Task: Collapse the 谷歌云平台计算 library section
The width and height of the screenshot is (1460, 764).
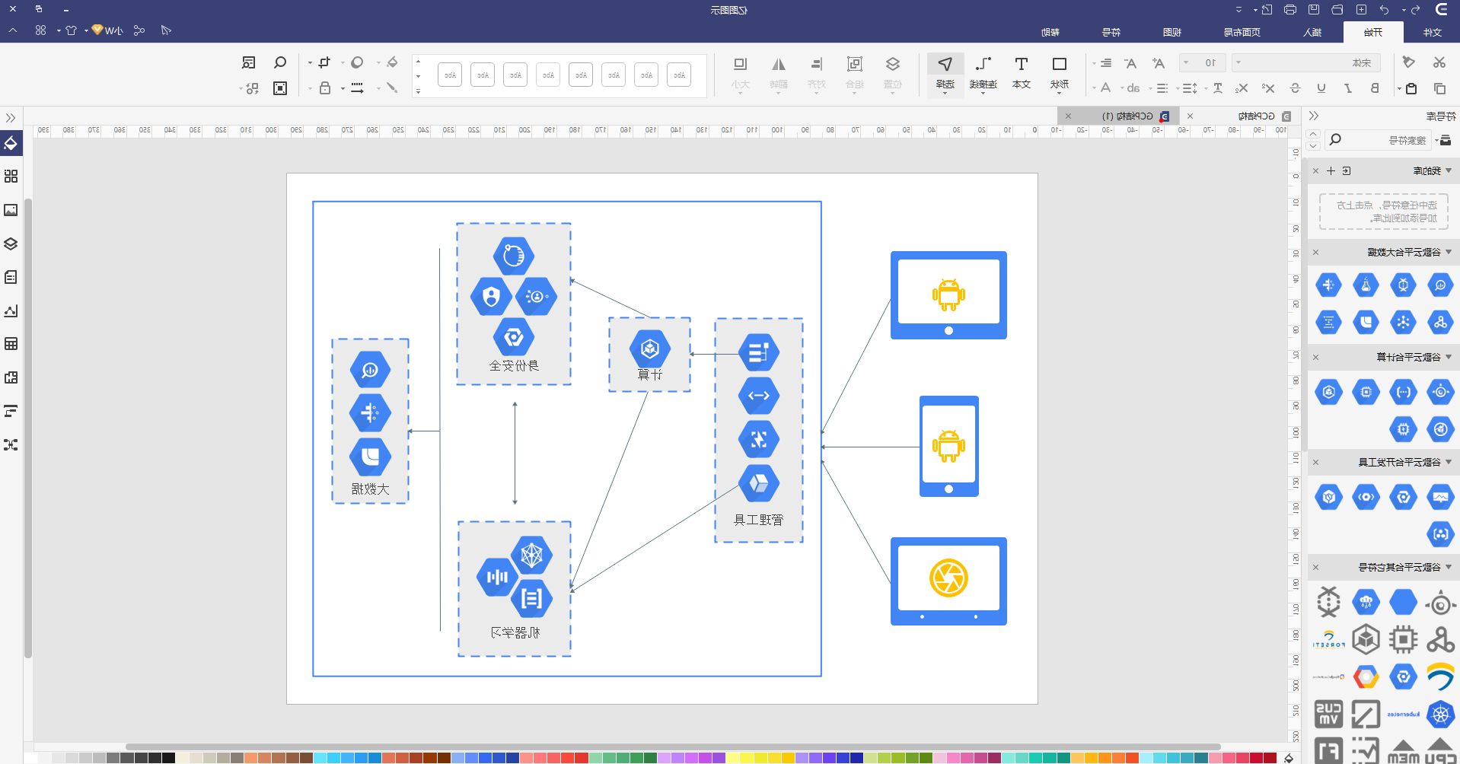Action: 1448,357
